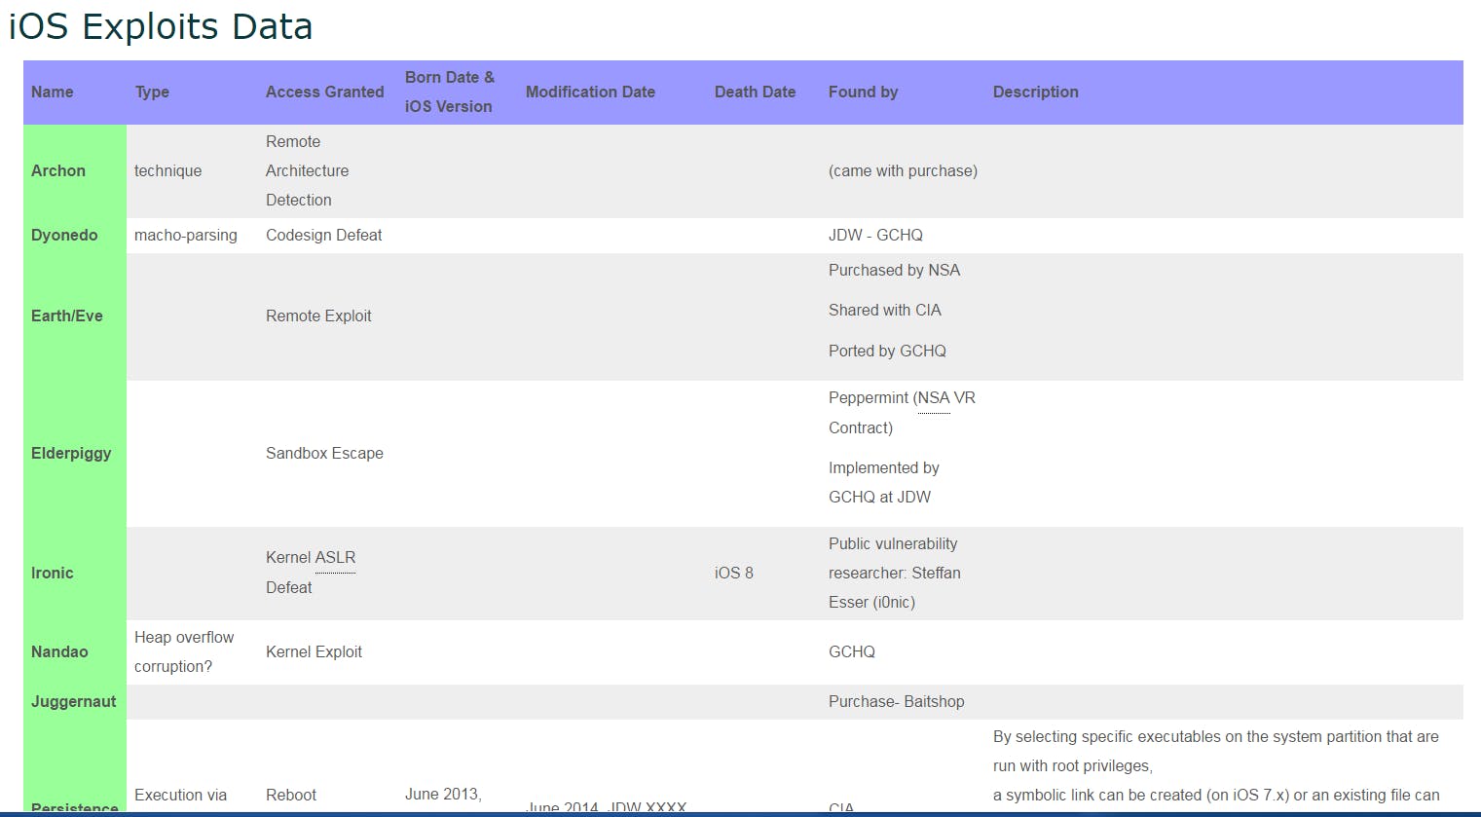Click the "Found by" column header
This screenshot has height=817, width=1481.
coord(863,92)
